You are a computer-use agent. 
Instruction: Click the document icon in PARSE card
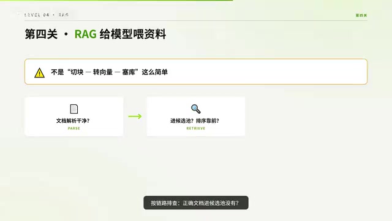73,109
